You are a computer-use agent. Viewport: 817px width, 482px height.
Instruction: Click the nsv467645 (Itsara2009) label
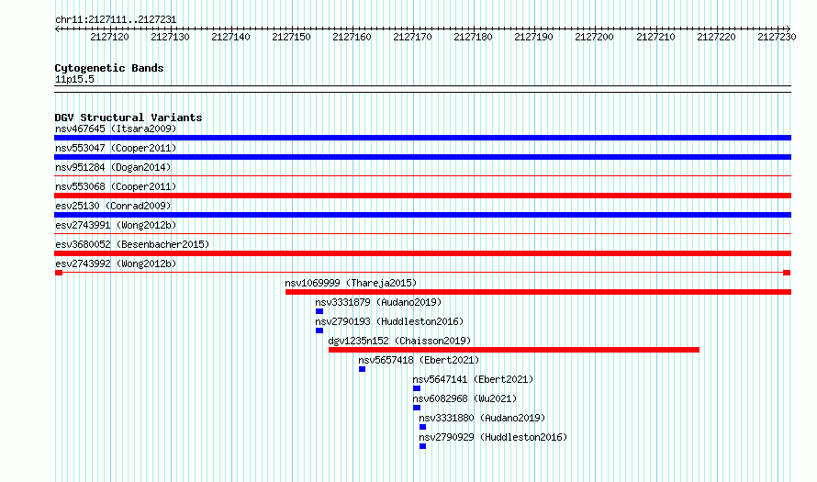click(x=116, y=129)
